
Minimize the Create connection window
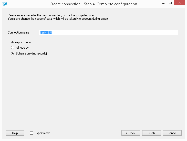pyautogui.click(x=163, y=3)
